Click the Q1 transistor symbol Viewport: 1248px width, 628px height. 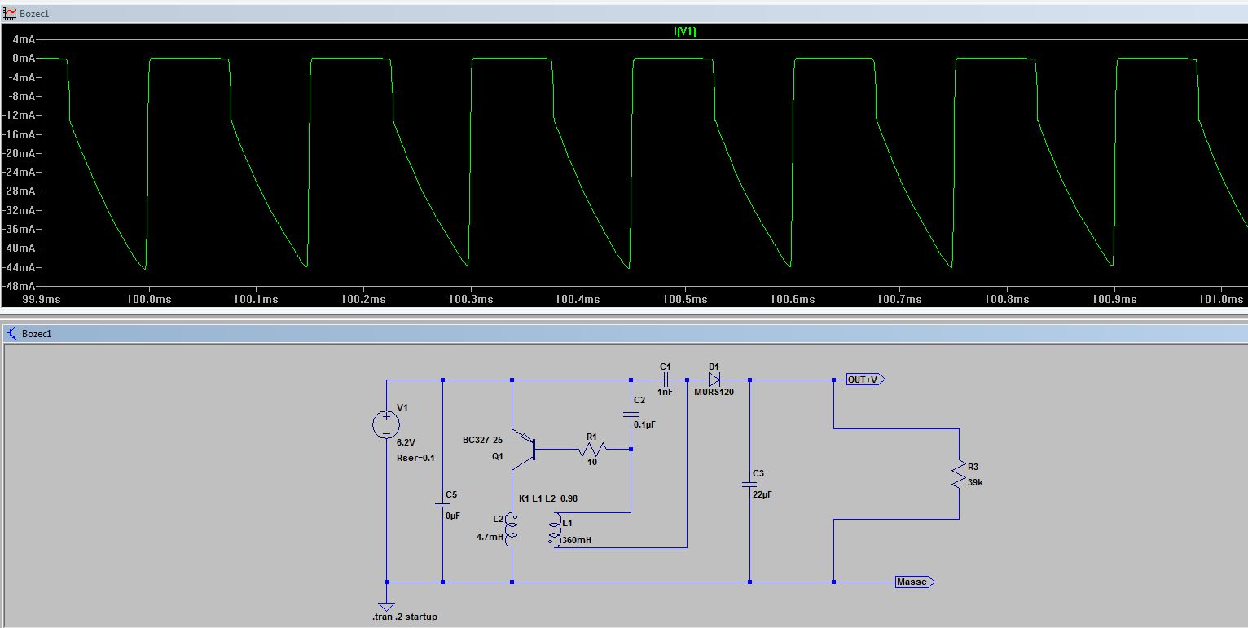pyautogui.click(x=522, y=448)
